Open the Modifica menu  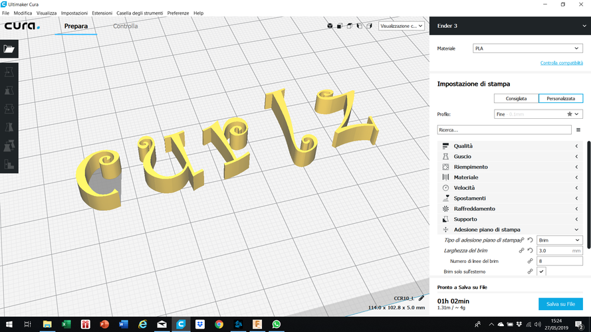pos(23,13)
